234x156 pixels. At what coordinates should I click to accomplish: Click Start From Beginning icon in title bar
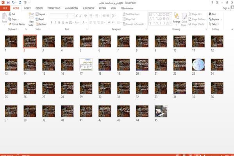click(25, 2)
